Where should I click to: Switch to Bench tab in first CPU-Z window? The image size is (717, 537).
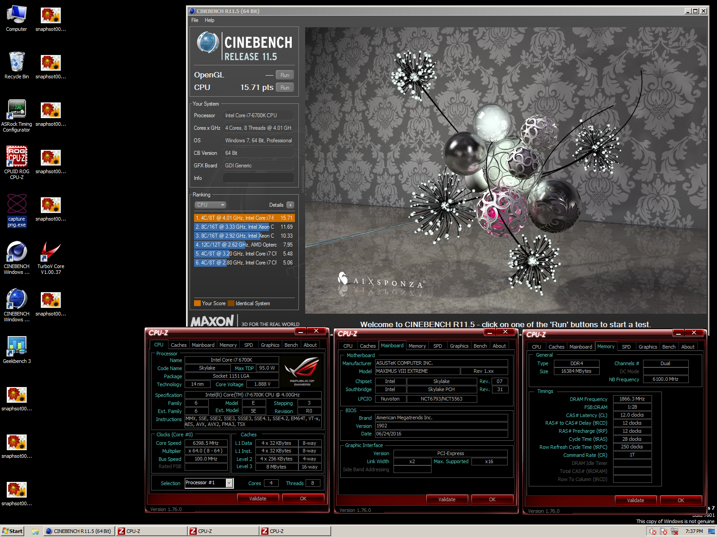point(291,345)
